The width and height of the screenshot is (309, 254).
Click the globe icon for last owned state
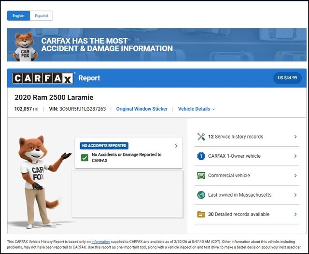[201, 195]
